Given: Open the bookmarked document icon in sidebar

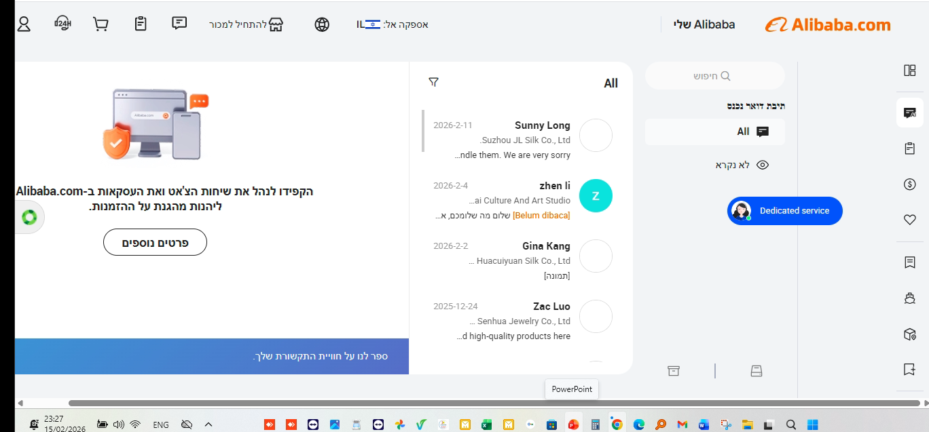Looking at the screenshot, I should pyautogui.click(x=910, y=262).
